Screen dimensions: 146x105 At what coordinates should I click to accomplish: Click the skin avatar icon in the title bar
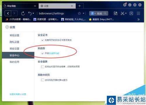(125, 5)
